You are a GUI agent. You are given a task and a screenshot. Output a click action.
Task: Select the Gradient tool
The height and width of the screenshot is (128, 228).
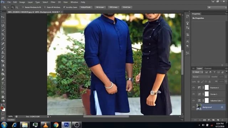pos(3,65)
